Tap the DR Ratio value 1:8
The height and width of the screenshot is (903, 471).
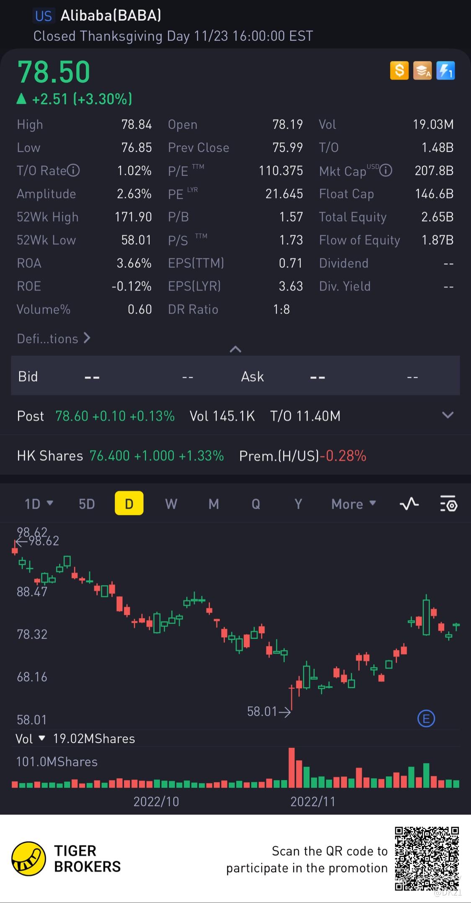point(281,310)
